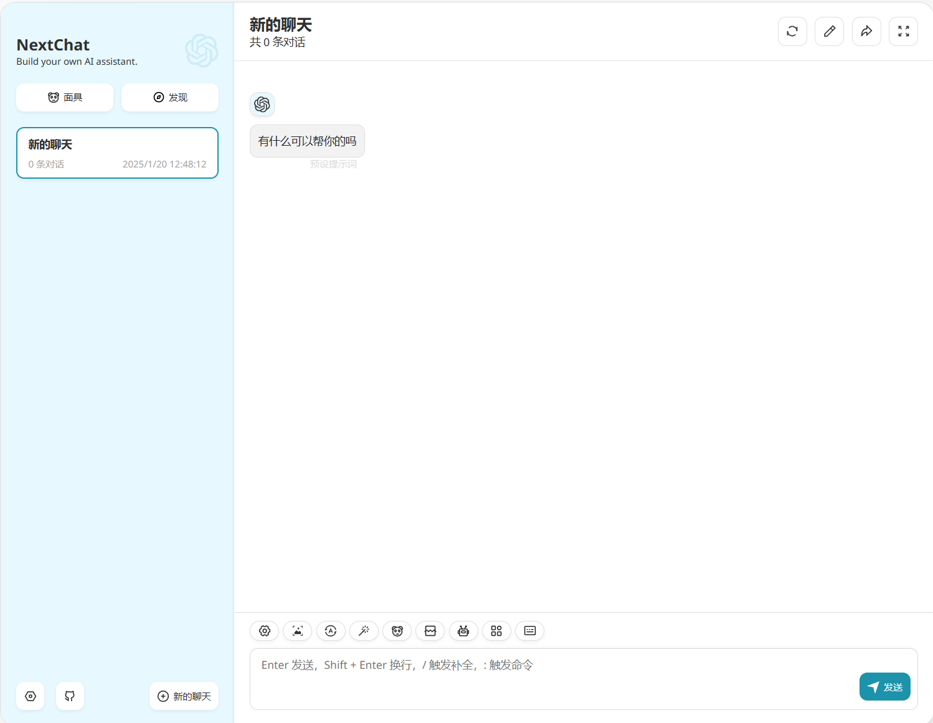The height and width of the screenshot is (723, 933).
Task: Switch to the 面具 tab
Action: 64,97
